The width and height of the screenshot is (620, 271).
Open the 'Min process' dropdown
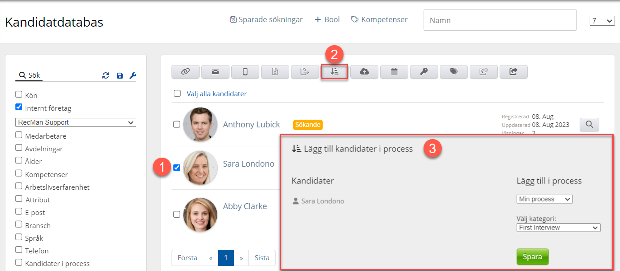tap(544, 199)
